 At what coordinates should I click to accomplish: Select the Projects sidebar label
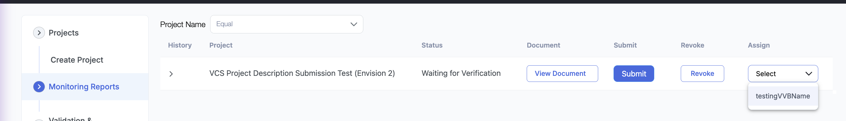63,33
